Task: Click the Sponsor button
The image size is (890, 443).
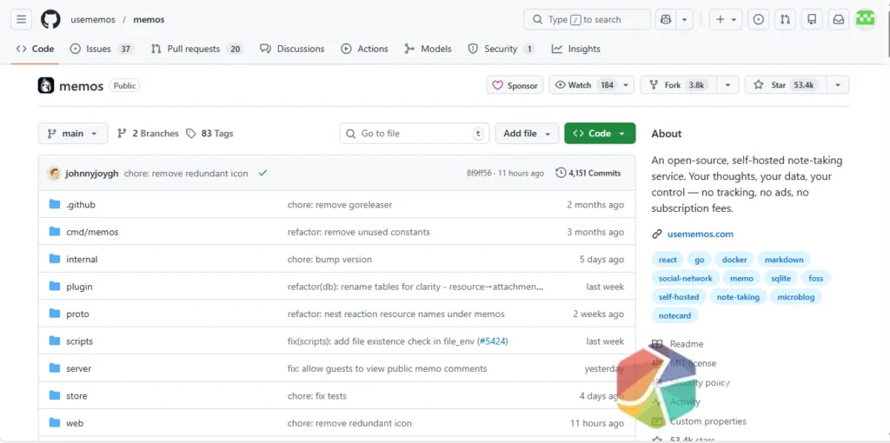Action: [x=515, y=85]
